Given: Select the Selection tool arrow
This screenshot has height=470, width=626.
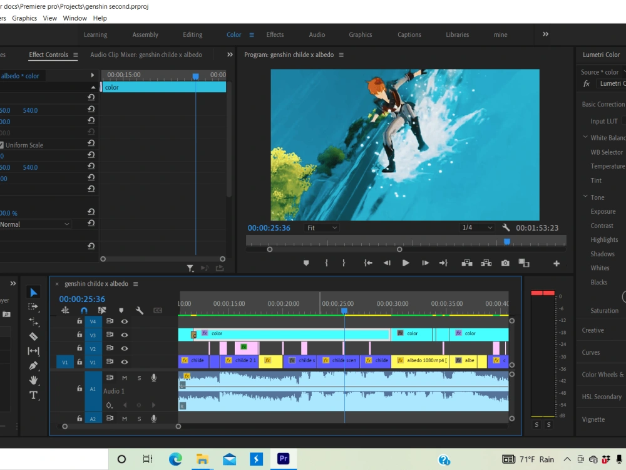Looking at the screenshot, I should point(34,293).
